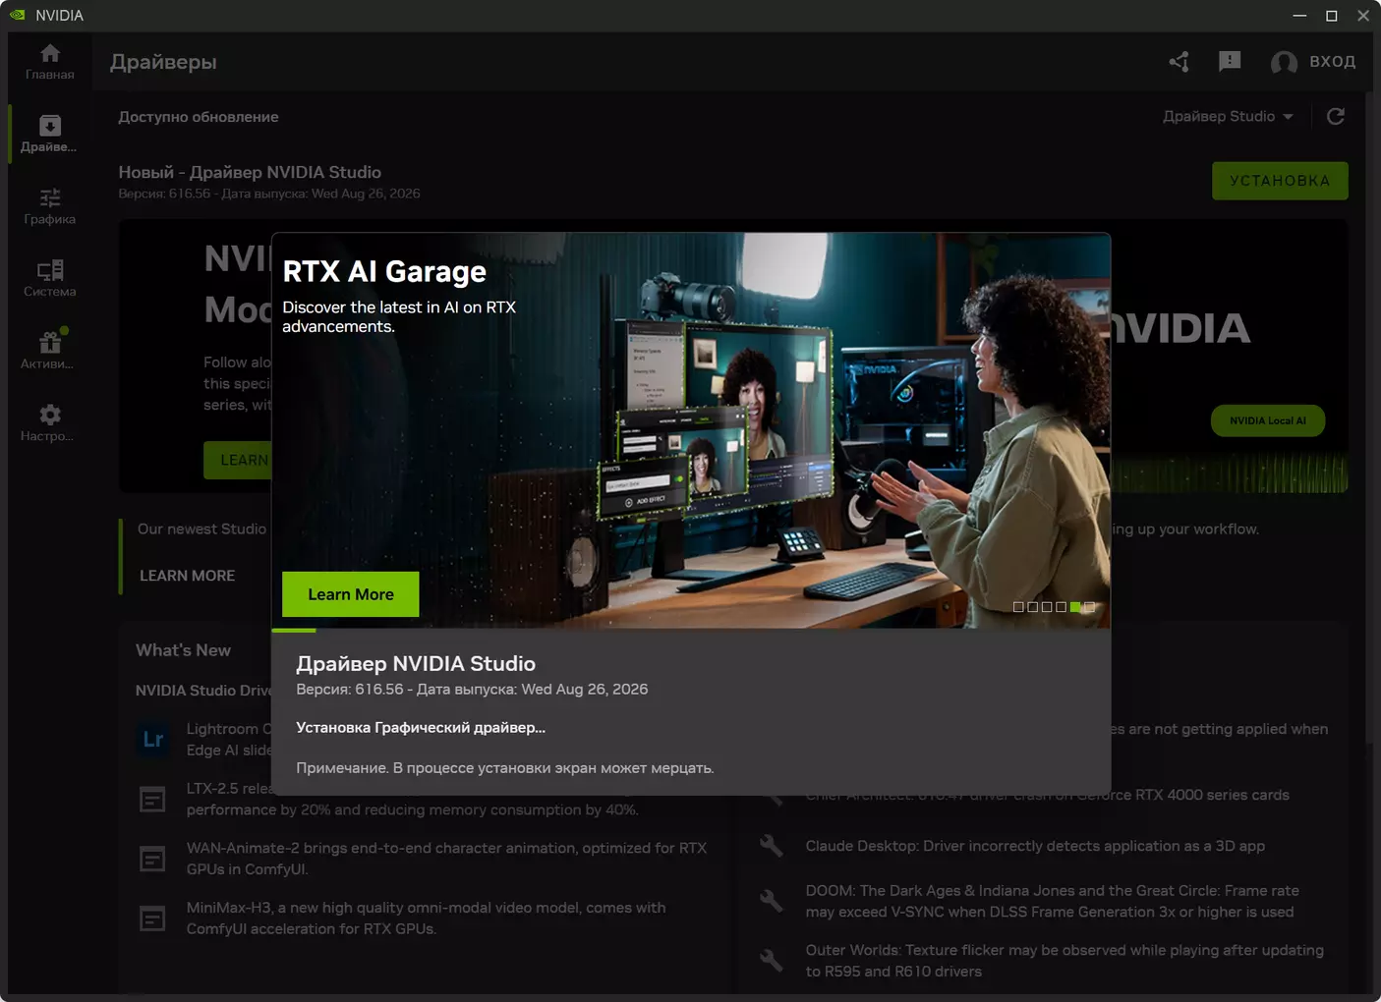
Task: Click the NVIDIA logo in the title bar
Action: (x=18, y=15)
